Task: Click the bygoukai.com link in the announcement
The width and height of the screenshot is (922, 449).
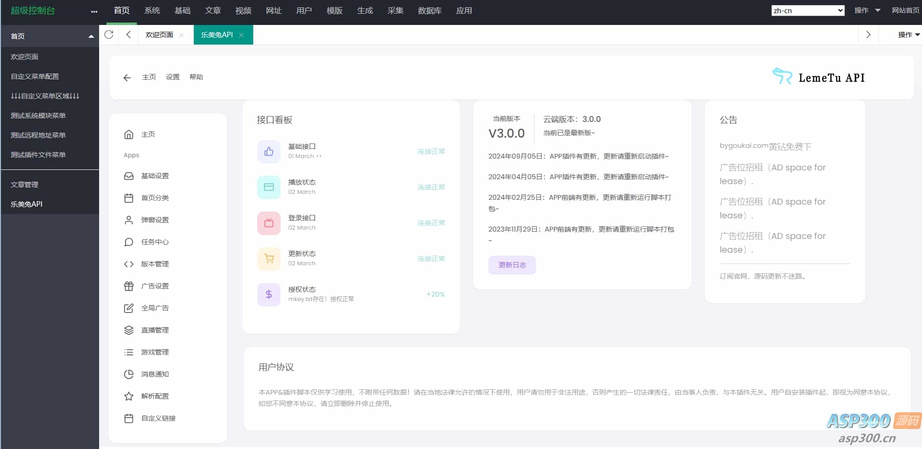Action: pos(744,145)
